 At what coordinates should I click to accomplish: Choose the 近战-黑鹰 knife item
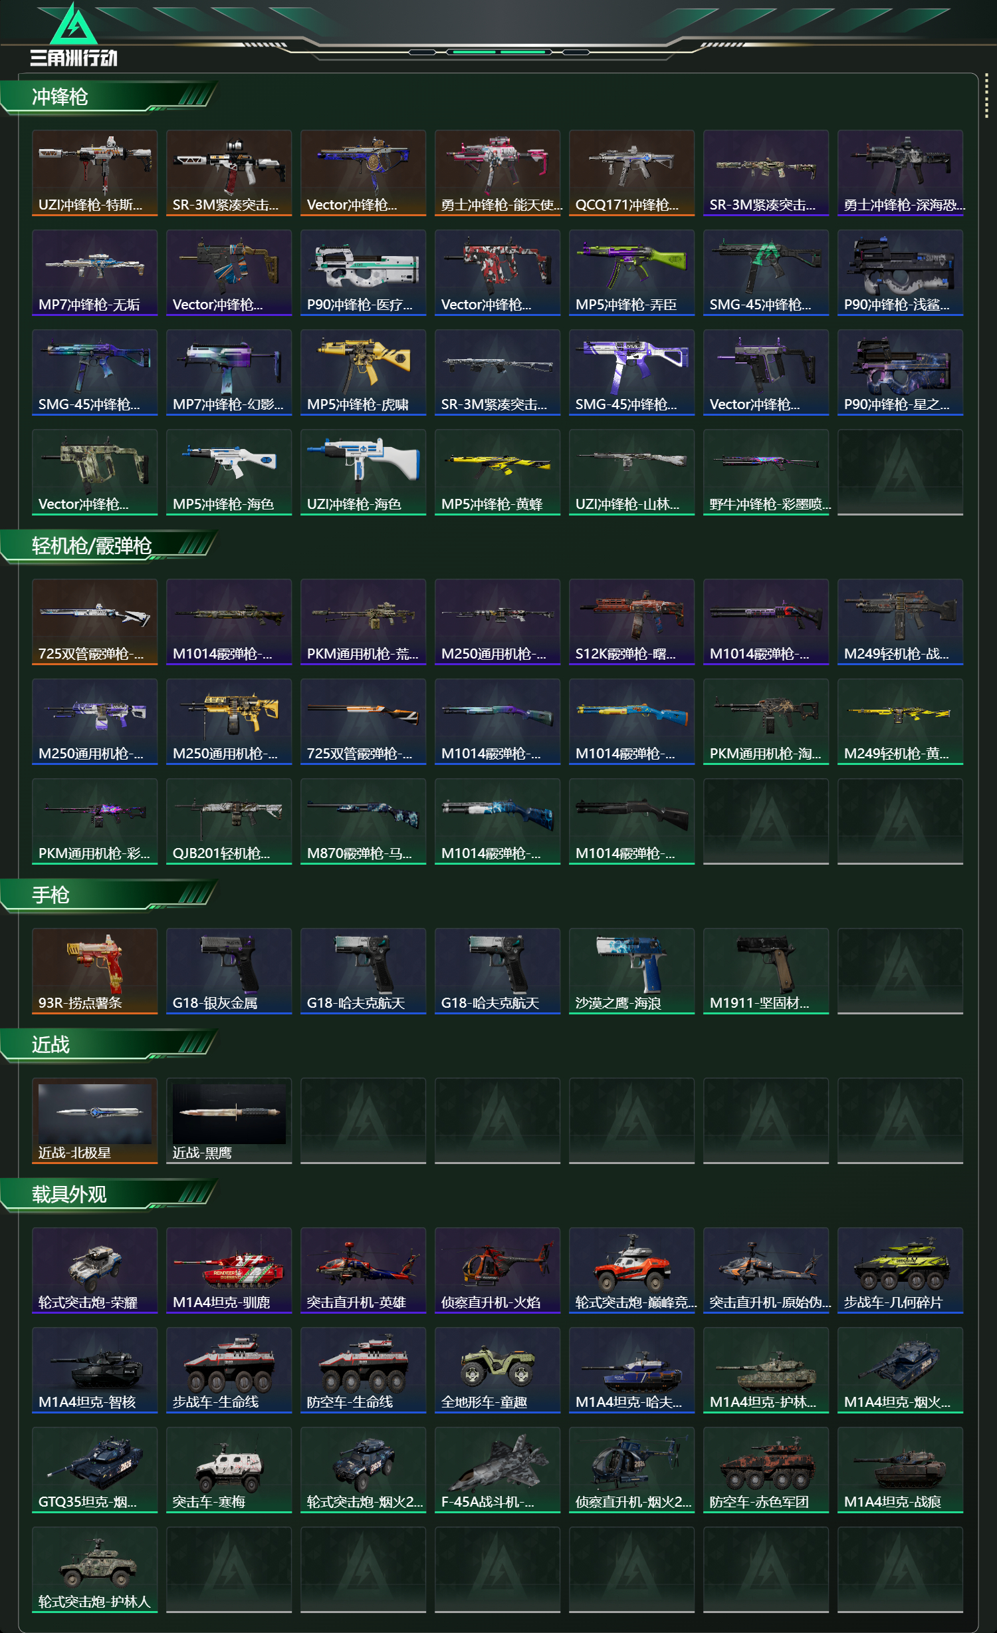tap(229, 1121)
